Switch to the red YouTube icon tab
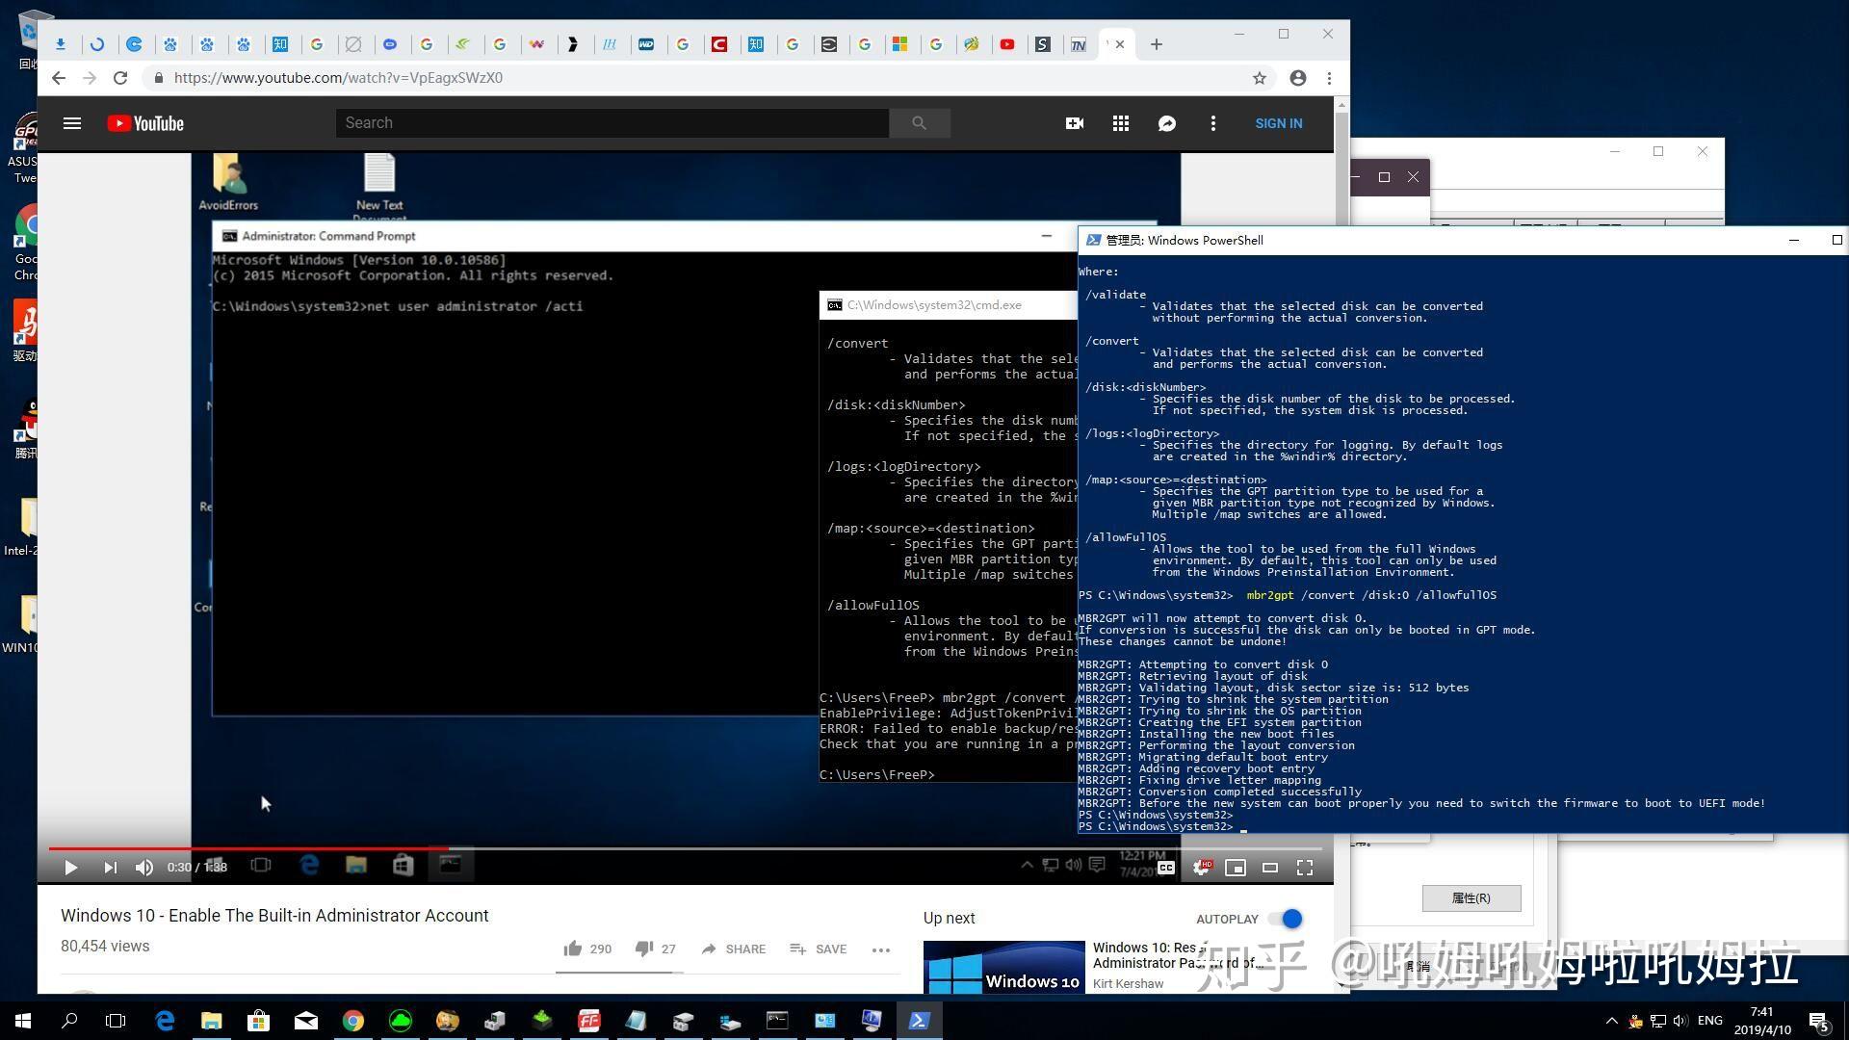 point(1007,44)
